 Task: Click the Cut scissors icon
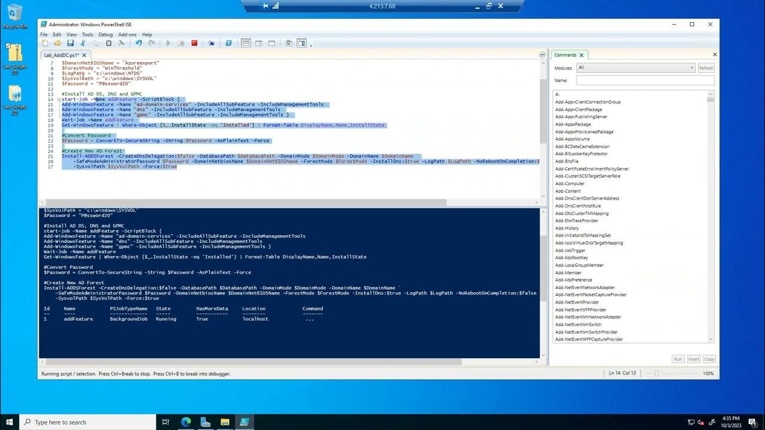[x=83, y=43]
